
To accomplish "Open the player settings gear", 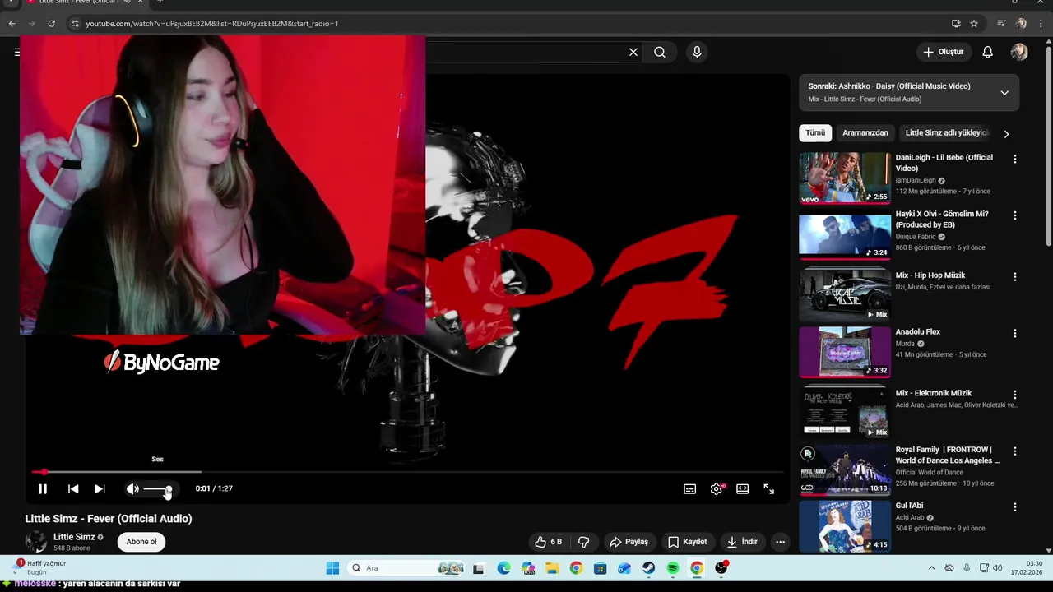I will click(717, 488).
